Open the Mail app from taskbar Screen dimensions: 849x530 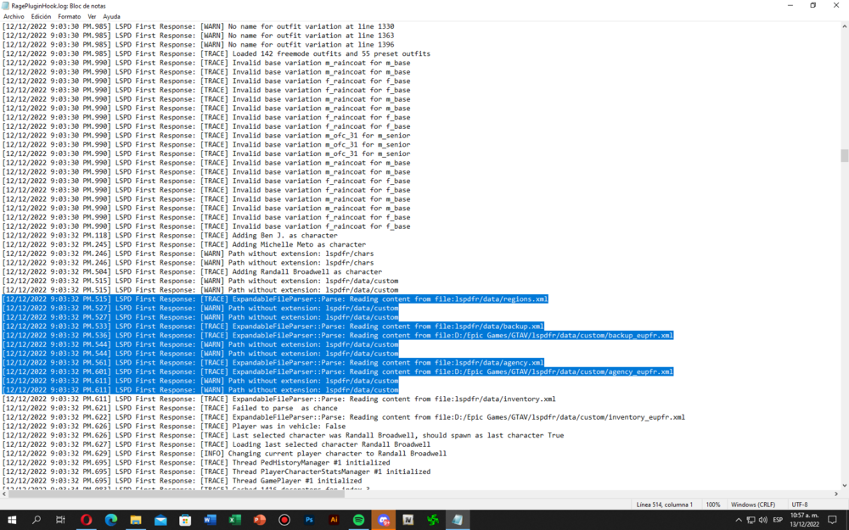pos(160,521)
